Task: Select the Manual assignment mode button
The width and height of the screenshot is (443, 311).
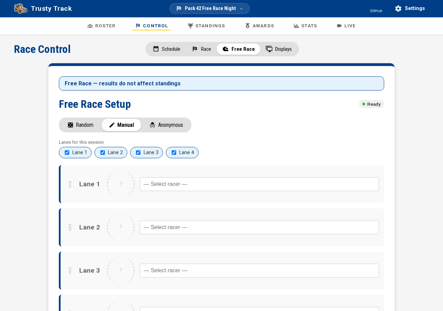Action: click(x=121, y=125)
